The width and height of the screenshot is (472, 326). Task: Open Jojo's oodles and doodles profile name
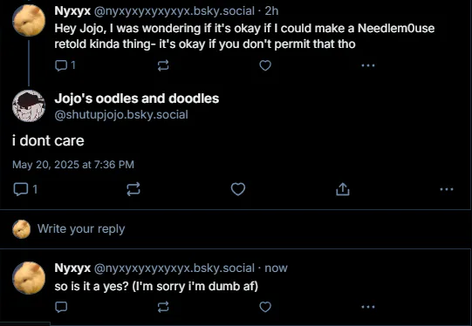coord(137,98)
